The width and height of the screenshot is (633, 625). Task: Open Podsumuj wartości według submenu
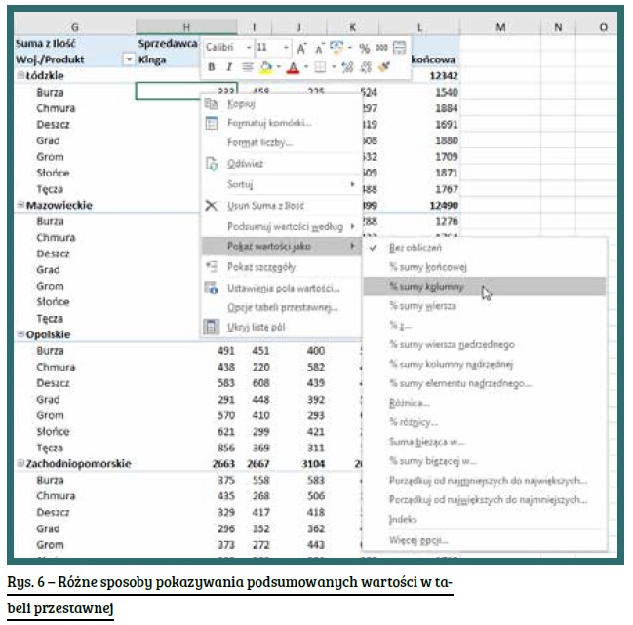pyautogui.click(x=281, y=226)
